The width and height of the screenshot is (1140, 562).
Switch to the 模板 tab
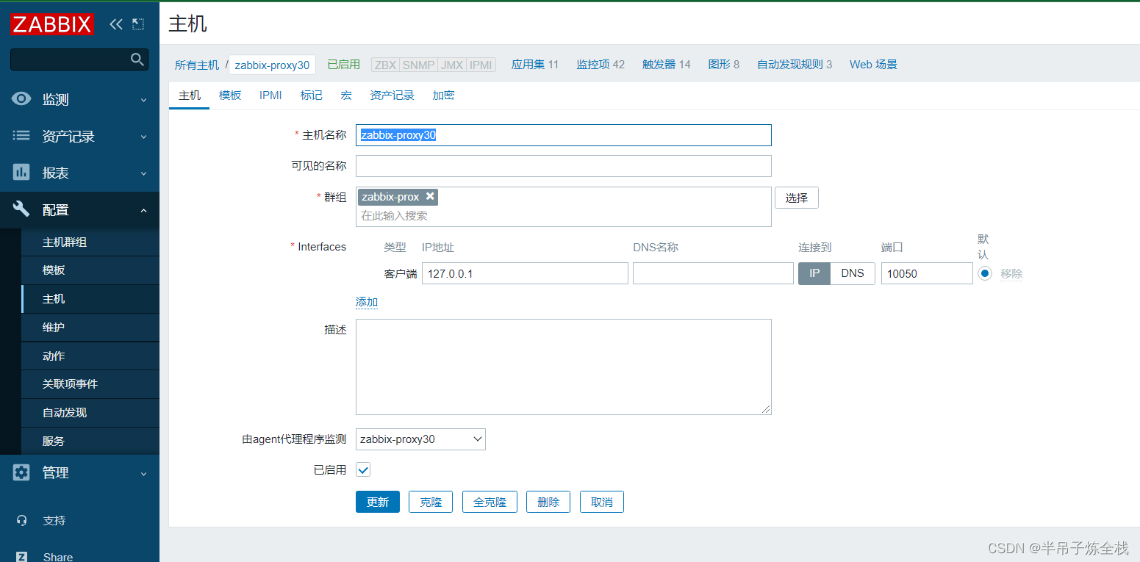click(230, 95)
